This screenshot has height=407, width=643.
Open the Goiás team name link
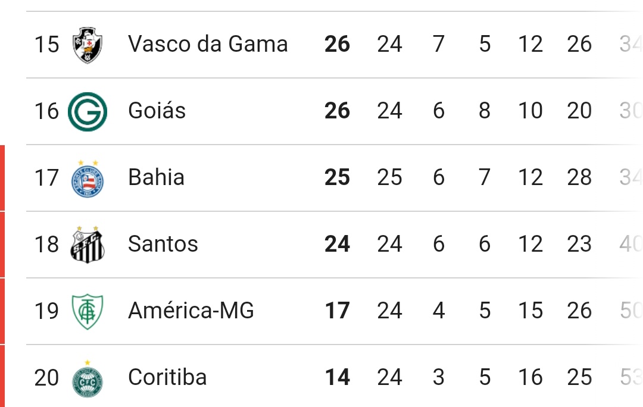click(157, 111)
